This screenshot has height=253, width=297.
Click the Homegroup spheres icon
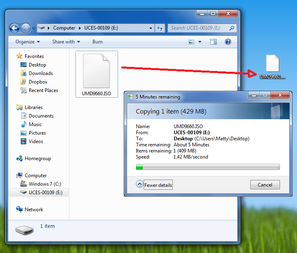pos(19,159)
